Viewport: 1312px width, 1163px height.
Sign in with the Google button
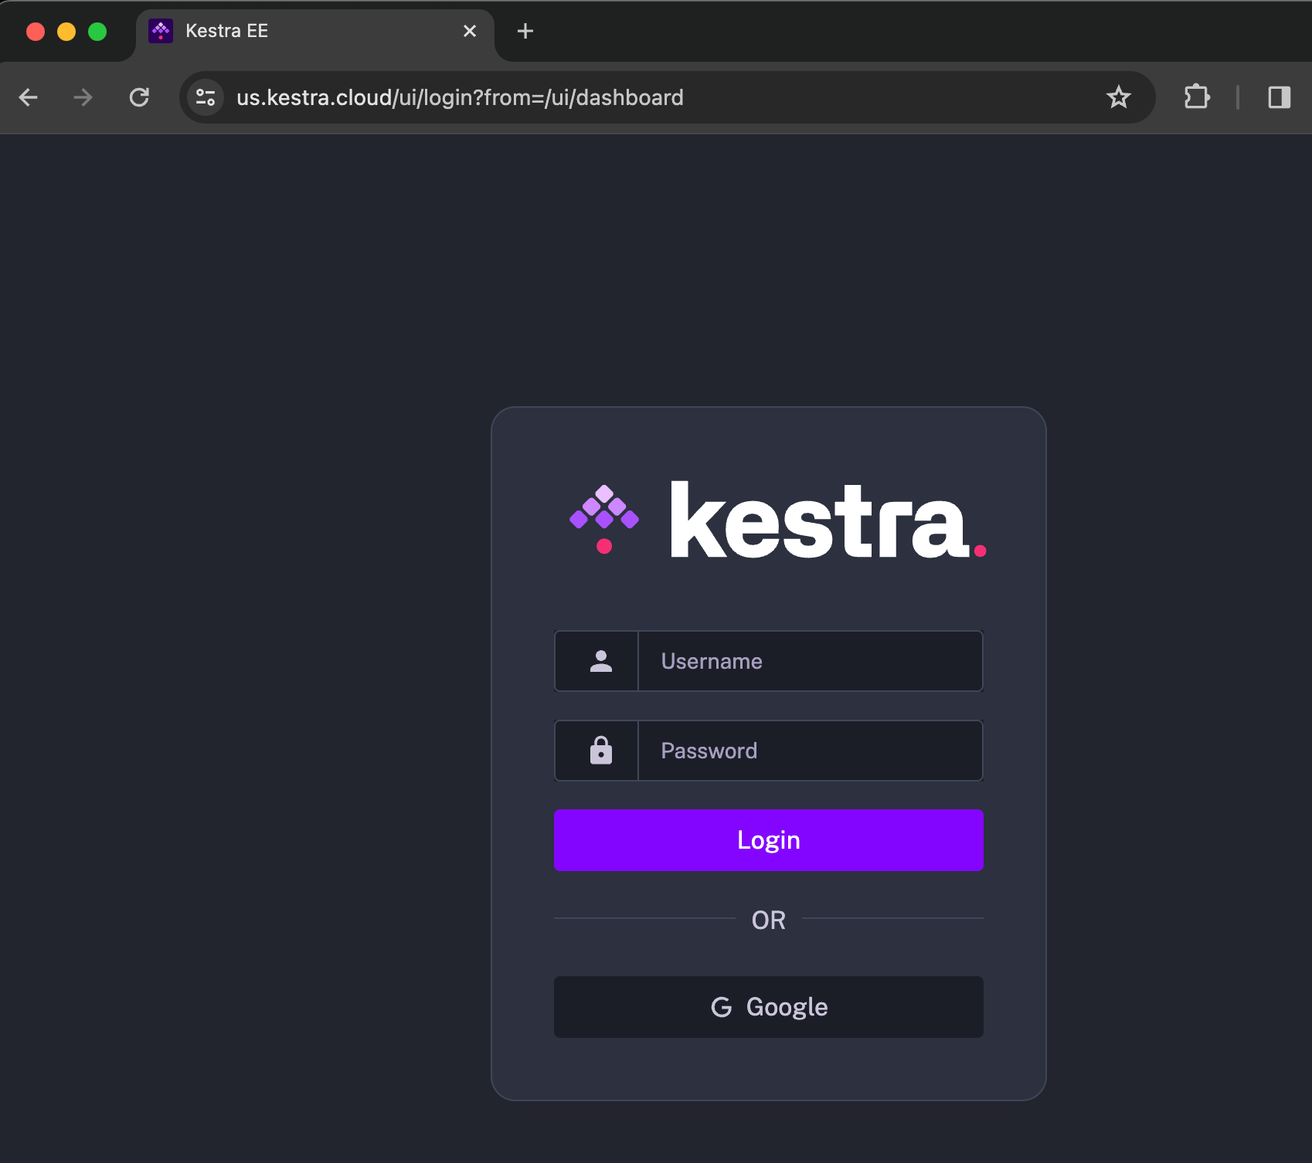(x=769, y=1007)
